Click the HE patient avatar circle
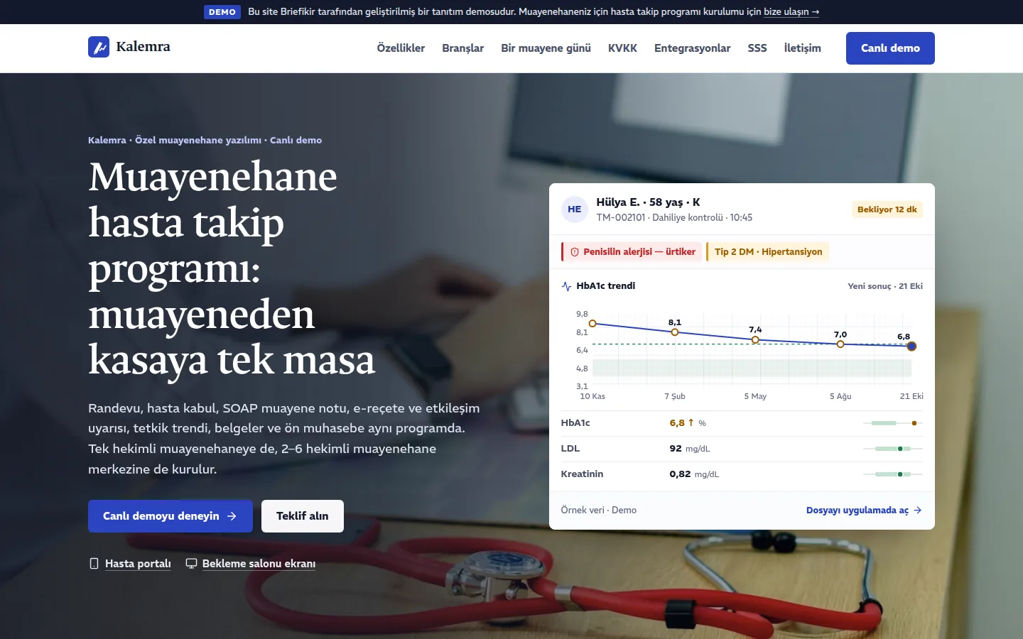 [575, 209]
